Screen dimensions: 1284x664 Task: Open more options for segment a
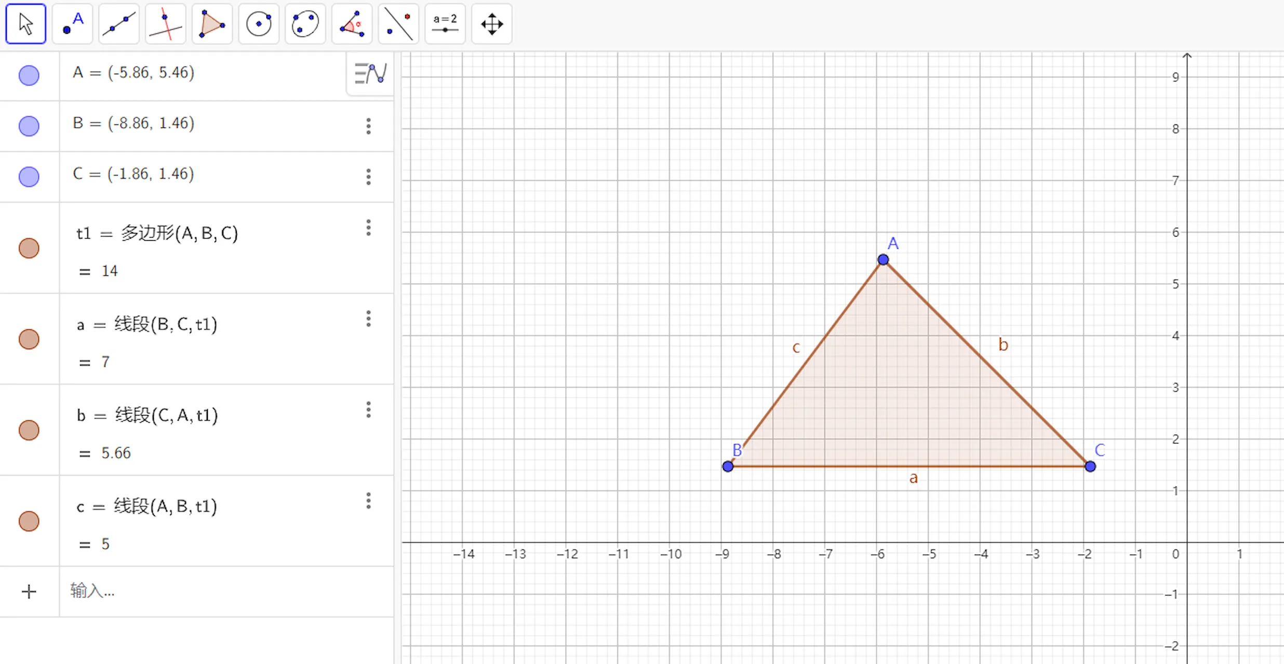[x=368, y=319]
